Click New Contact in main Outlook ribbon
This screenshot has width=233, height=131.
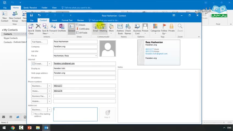tap(4, 17)
